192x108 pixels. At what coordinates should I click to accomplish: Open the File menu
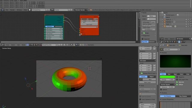pos(7,10)
